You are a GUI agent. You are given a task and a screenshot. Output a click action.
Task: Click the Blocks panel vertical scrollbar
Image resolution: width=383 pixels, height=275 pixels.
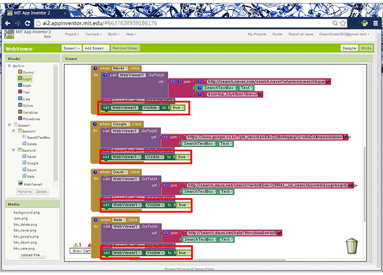click(56, 123)
